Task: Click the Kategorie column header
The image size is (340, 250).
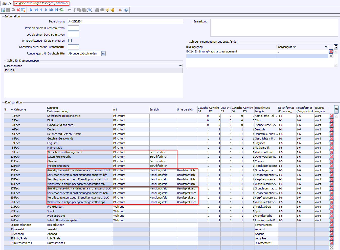Action: pyautogui.click(x=30, y=109)
